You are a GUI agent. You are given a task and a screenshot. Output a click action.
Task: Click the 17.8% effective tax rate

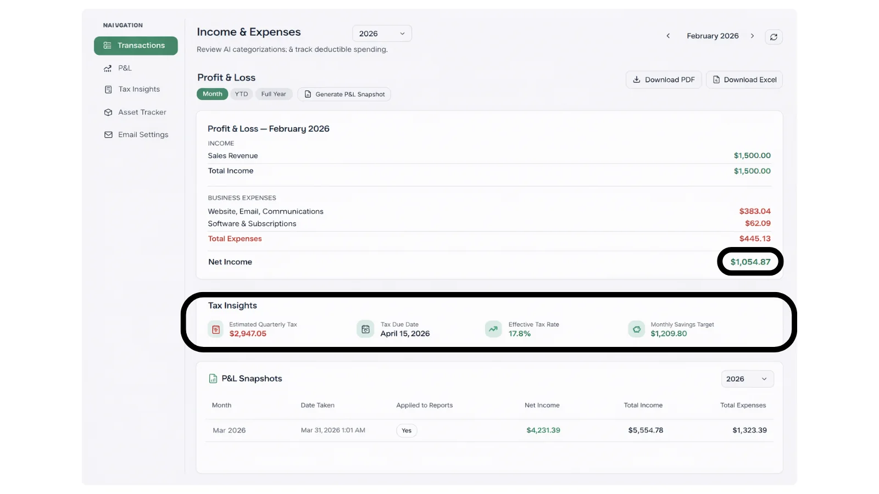[x=520, y=334]
